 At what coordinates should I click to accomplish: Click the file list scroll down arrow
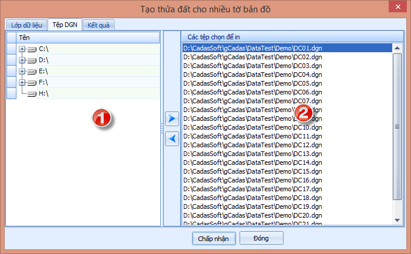[x=397, y=220]
